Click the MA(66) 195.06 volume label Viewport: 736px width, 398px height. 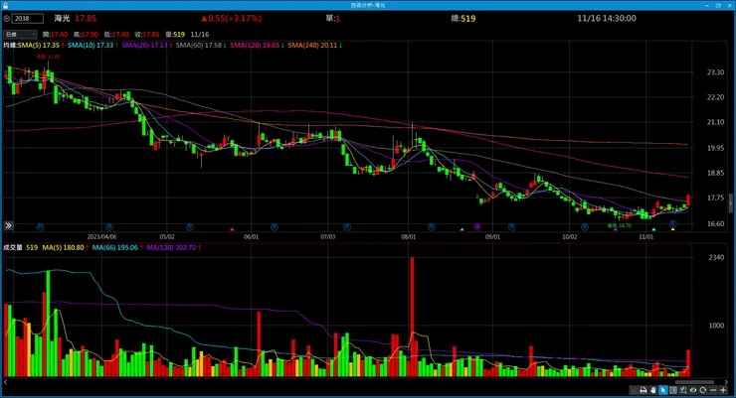tap(117, 247)
